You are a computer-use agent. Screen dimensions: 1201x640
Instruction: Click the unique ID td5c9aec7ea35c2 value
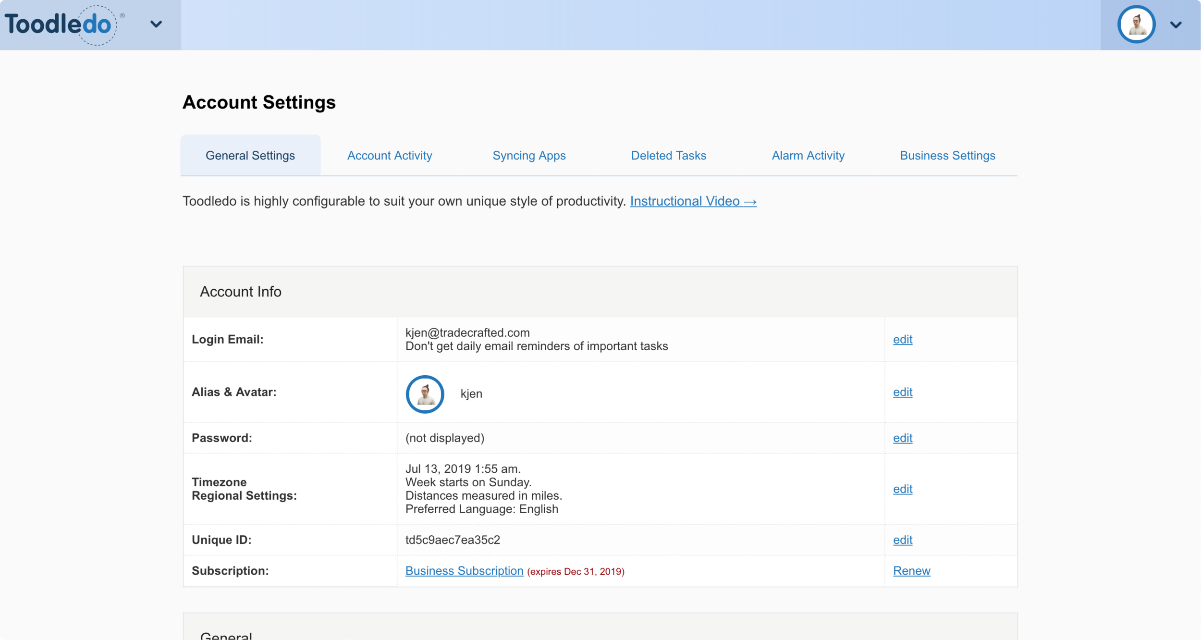tap(453, 540)
